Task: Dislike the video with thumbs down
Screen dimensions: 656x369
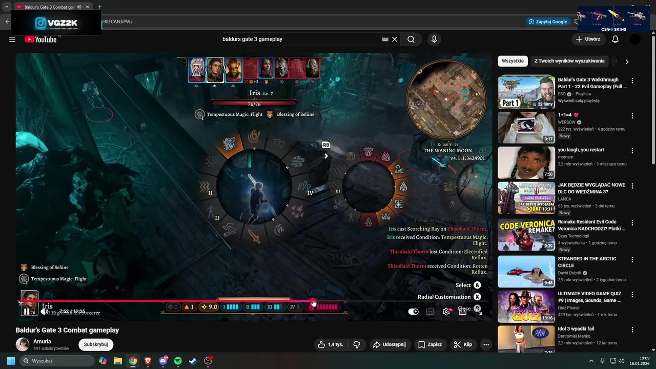Action: (x=357, y=345)
